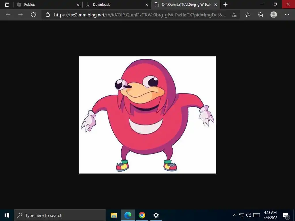Image resolution: width=295 pixels, height=221 pixels.
Task: Open a new browser tab
Action: click(x=225, y=5)
